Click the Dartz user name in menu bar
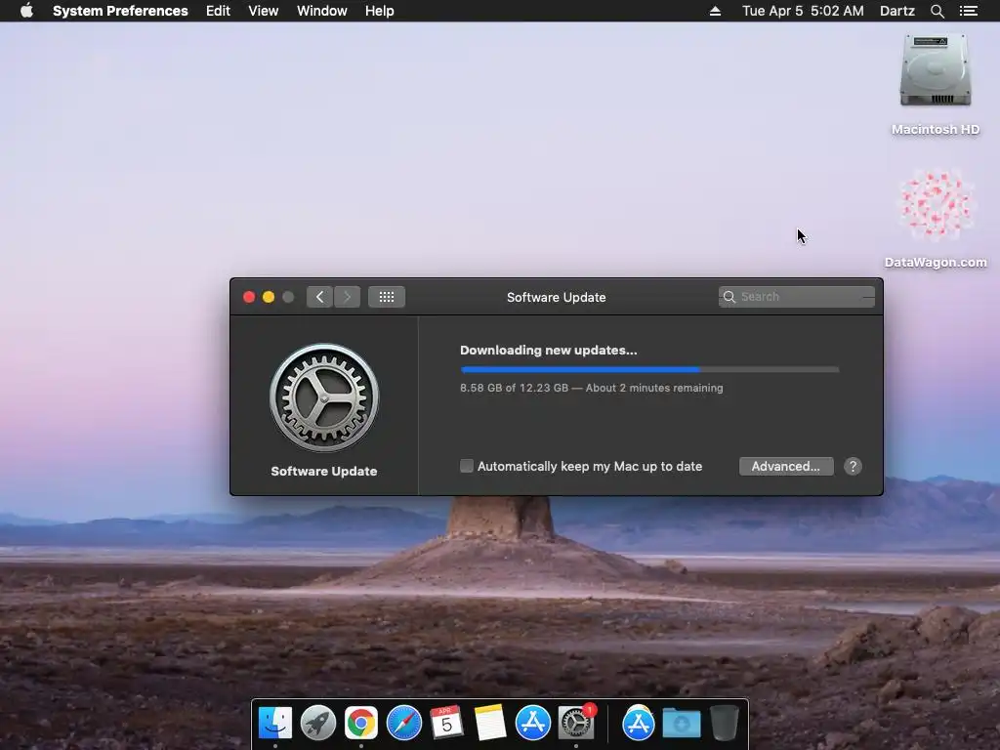Screen dimensions: 1000x750 tap(896, 11)
